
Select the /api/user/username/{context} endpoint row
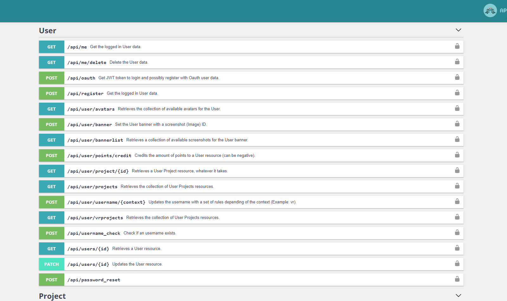(x=253, y=202)
